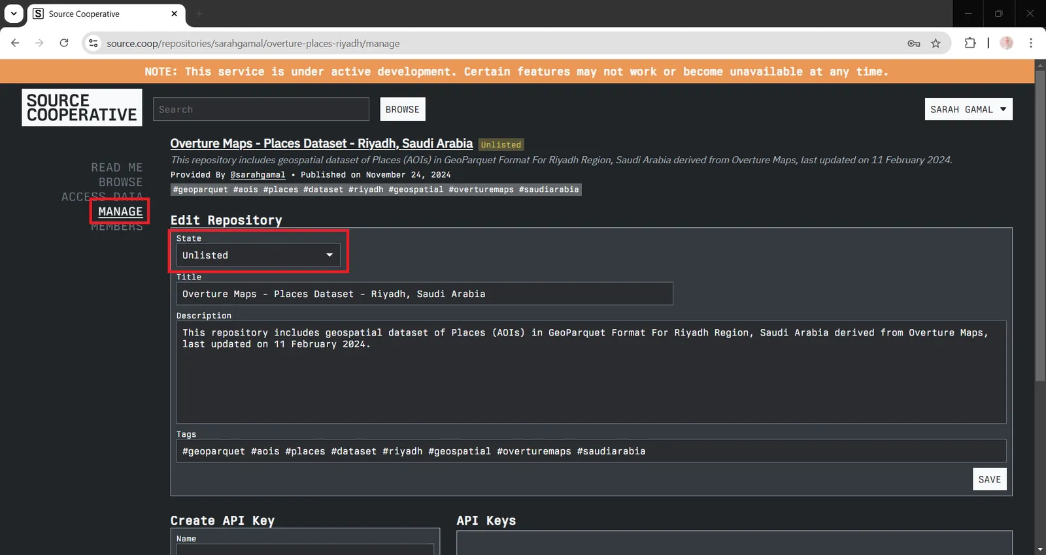Open a new tab with the plus button
The height and width of the screenshot is (555, 1046).
click(199, 14)
